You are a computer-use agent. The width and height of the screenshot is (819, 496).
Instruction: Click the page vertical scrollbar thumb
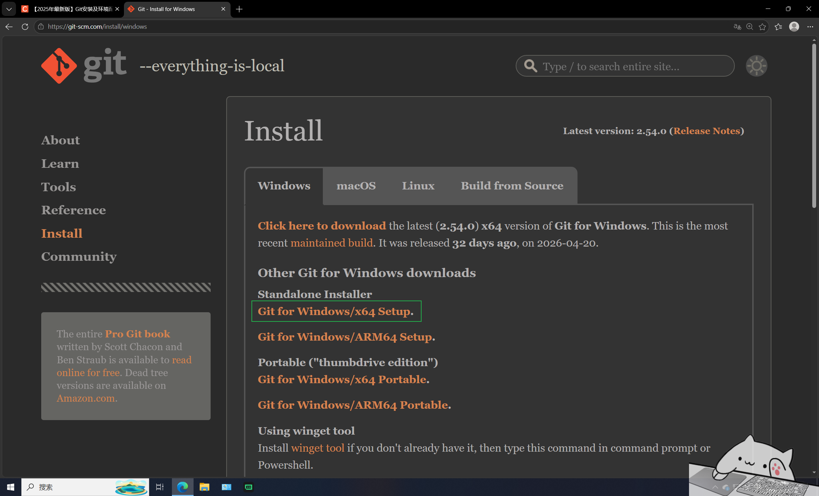(x=814, y=126)
